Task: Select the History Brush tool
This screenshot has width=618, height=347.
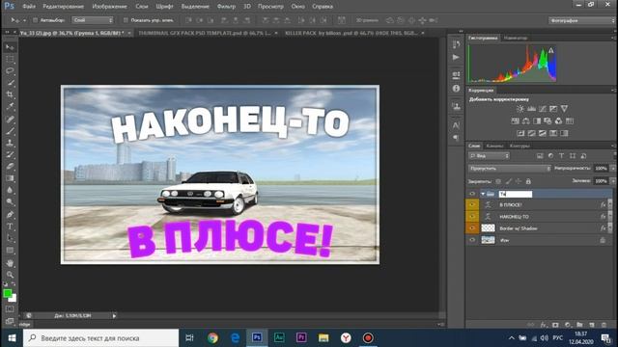Action: (x=10, y=154)
